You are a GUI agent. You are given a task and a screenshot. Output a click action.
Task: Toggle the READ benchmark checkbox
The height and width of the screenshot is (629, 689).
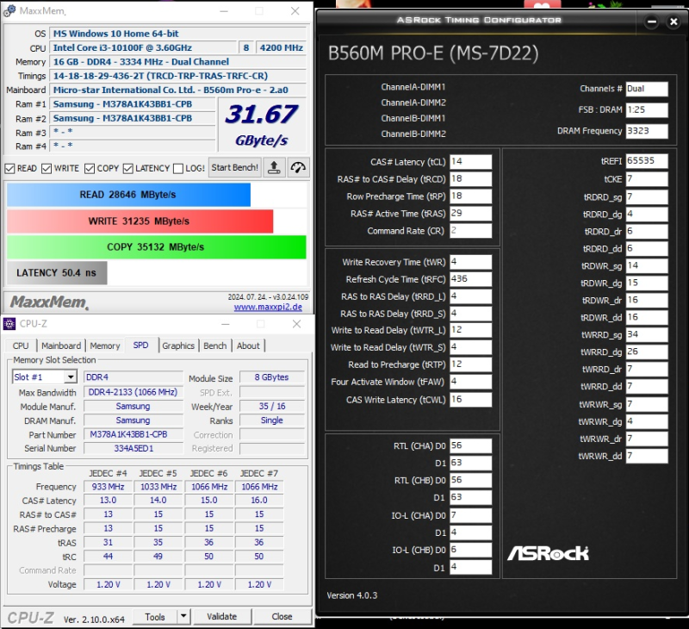[9, 168]
